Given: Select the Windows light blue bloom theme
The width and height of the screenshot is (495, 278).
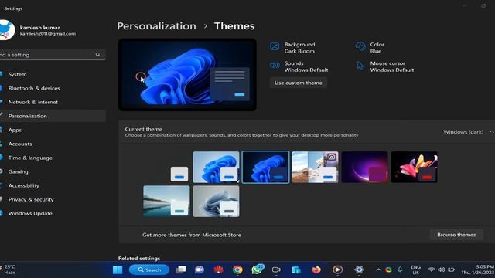Looking at the screenshot, I should click(216, 167).
